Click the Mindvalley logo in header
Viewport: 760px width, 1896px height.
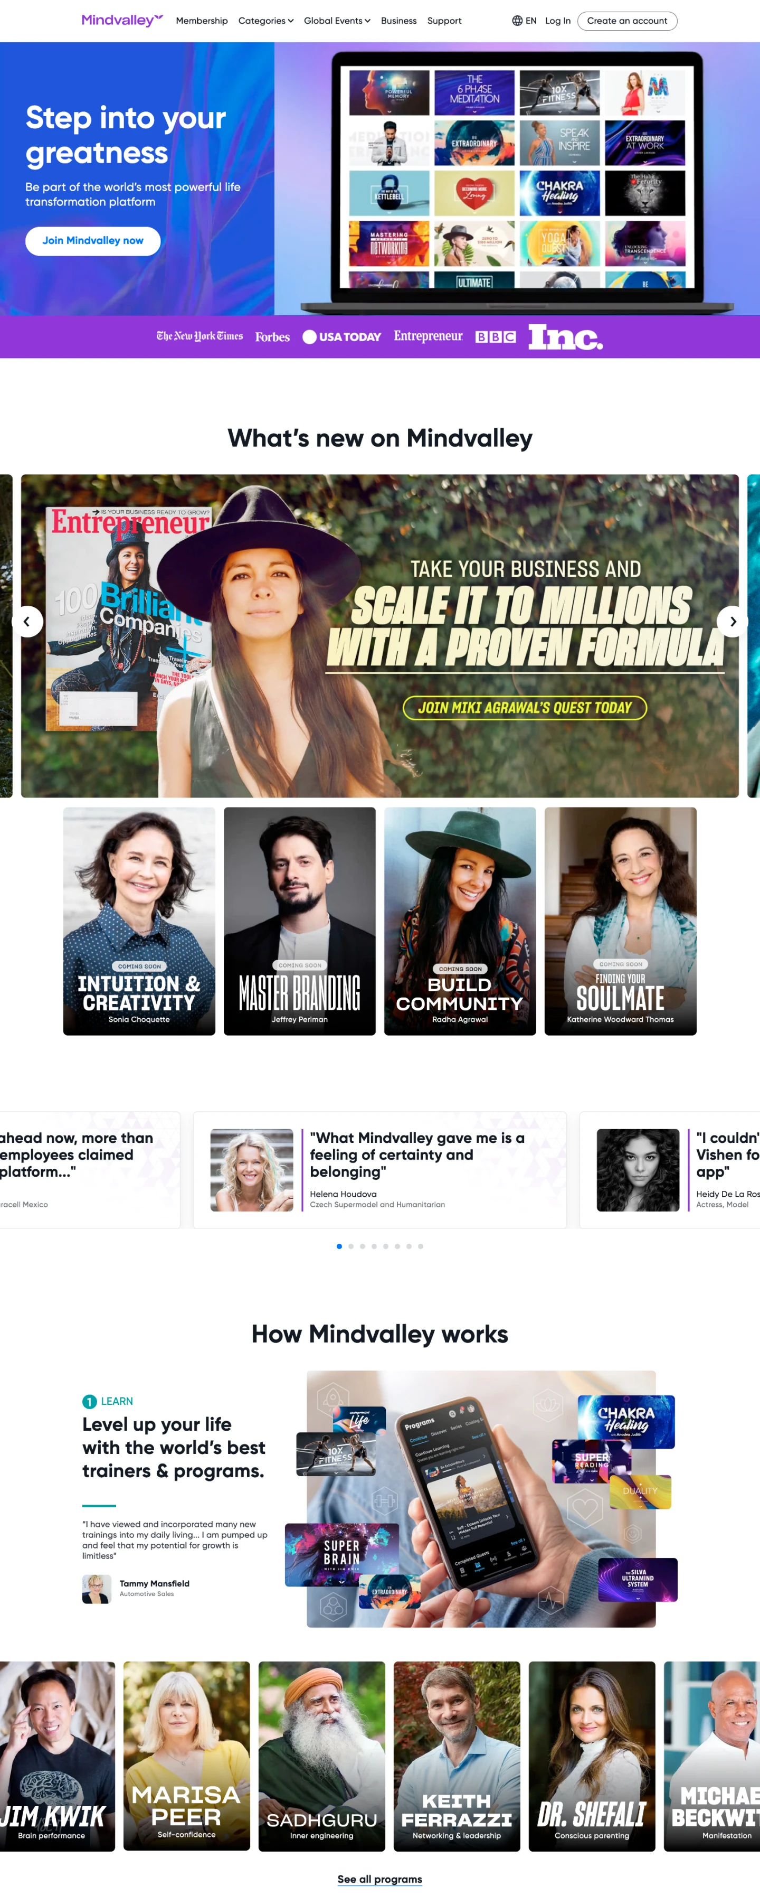122,21
